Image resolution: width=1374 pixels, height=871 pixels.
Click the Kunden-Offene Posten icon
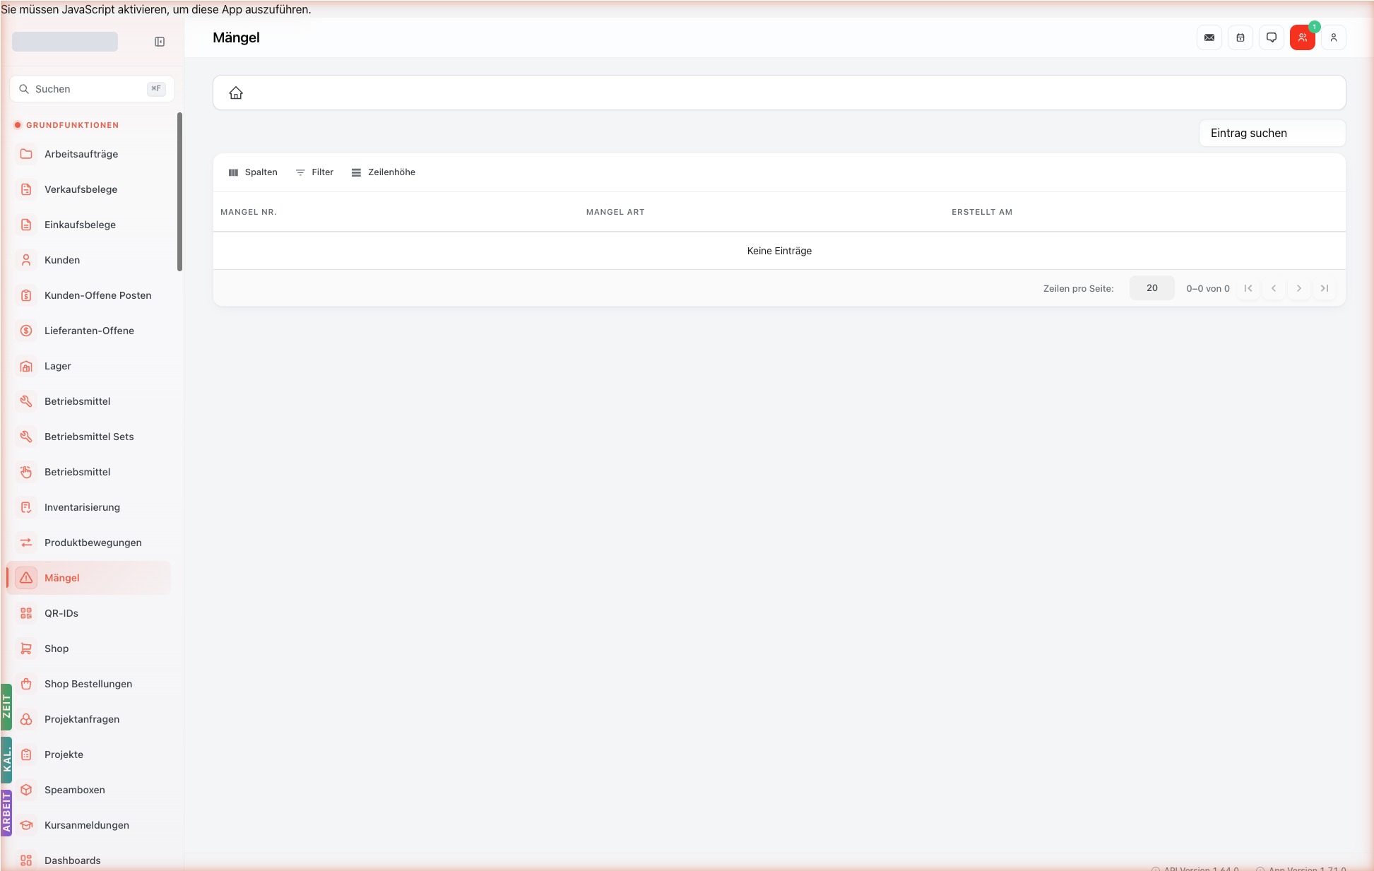pyautogui.click(x=26, y=295)
